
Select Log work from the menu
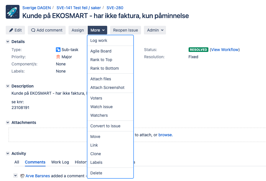110,40
